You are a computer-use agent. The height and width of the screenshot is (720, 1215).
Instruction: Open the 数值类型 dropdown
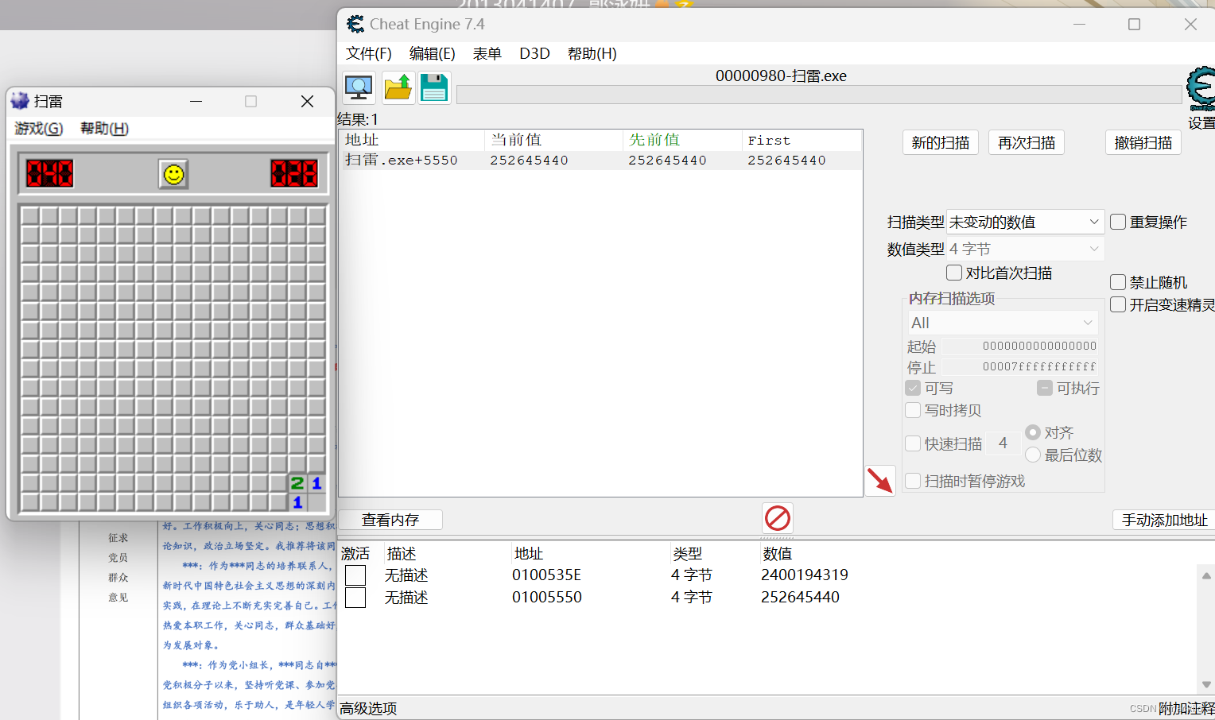(1025, 249)
